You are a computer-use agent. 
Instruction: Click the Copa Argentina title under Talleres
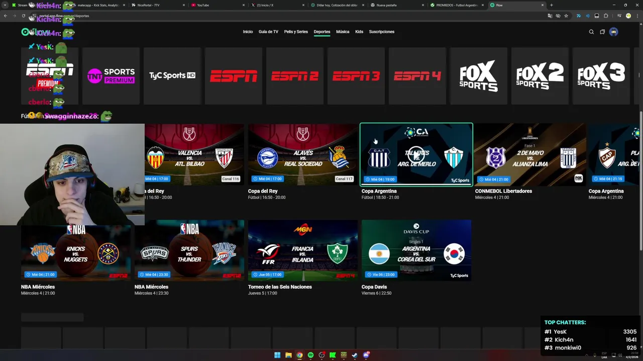(379, 191)
